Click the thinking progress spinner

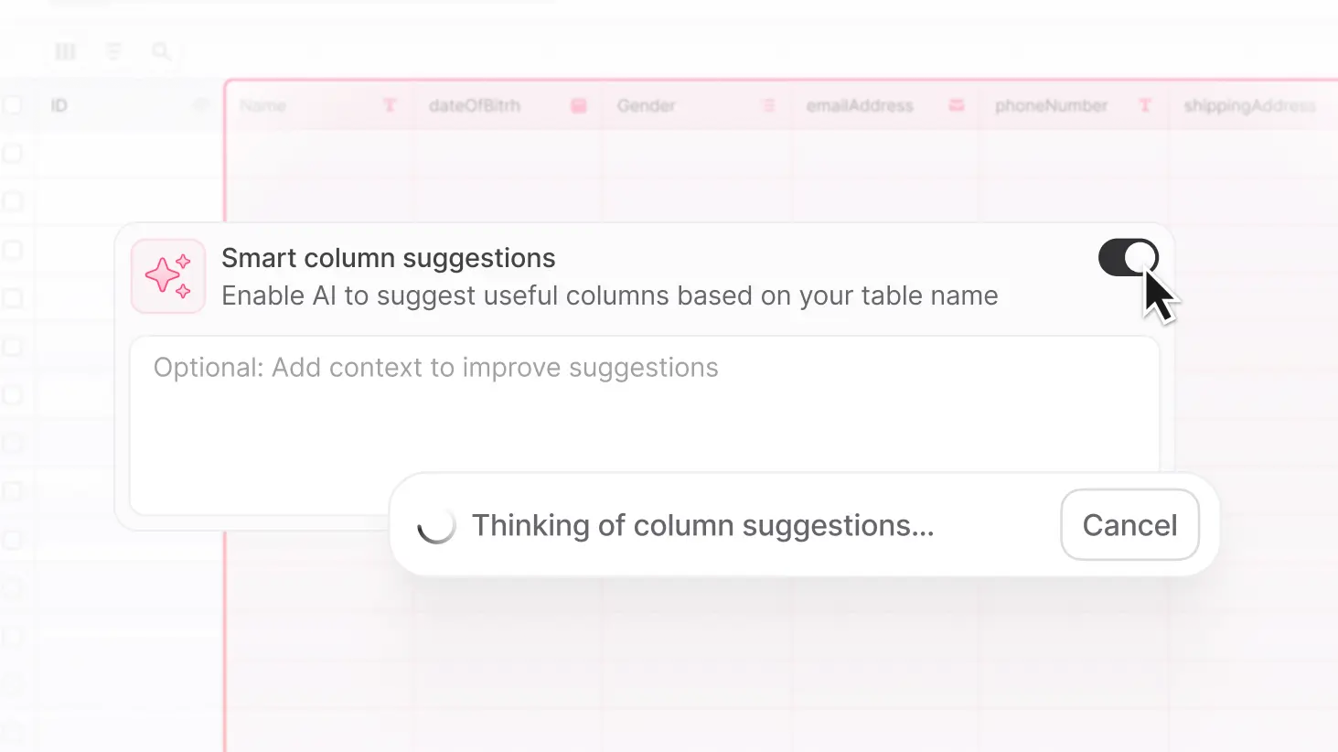pos(437,525)
